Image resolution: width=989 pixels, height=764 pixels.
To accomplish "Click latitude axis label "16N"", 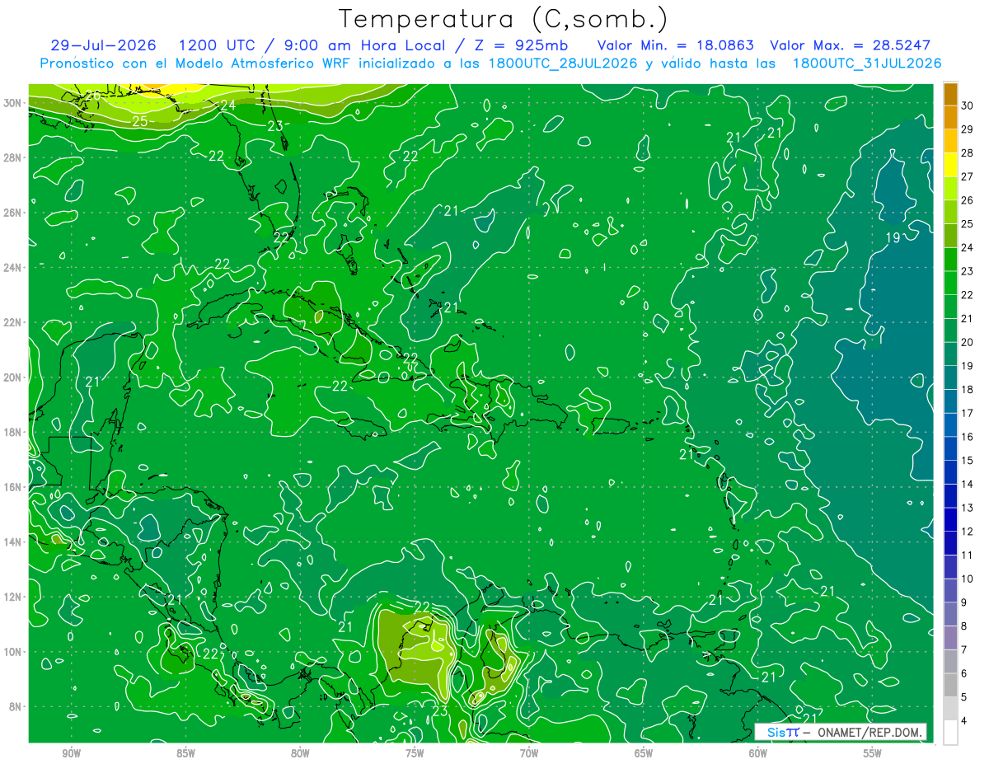I will 12,487.
